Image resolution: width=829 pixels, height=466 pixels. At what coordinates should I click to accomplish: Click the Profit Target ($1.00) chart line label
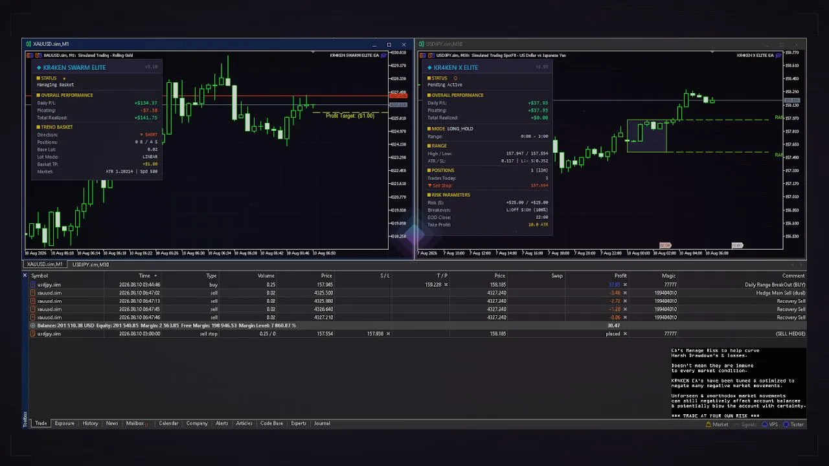350,116
